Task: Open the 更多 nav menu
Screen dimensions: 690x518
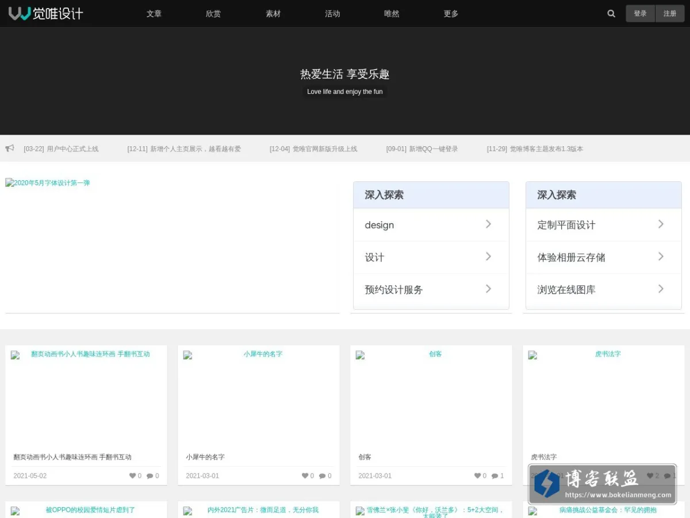Action: [451, 14]
